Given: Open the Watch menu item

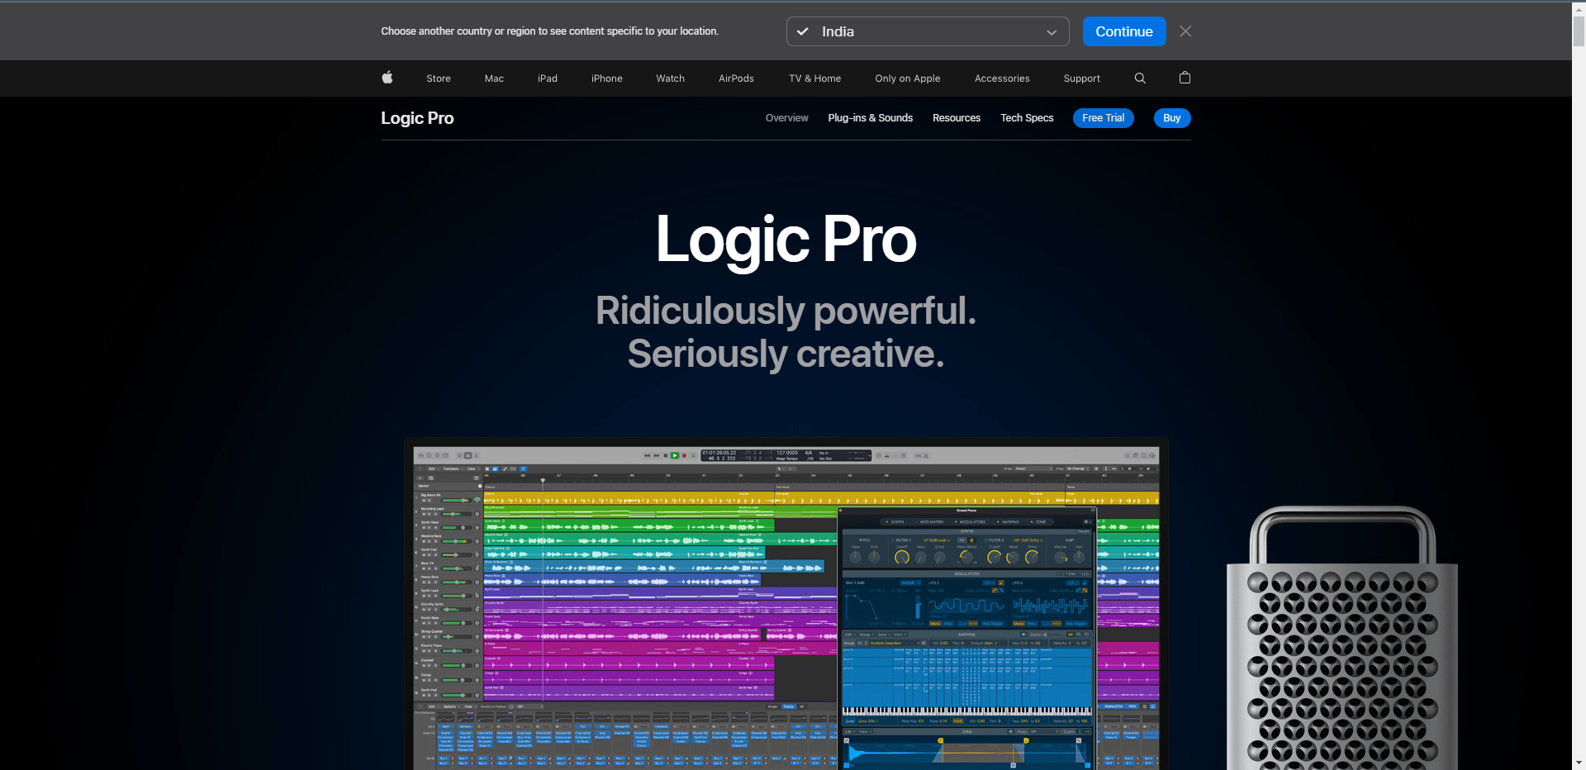Looking at the screenshot, I should (671, 78).
